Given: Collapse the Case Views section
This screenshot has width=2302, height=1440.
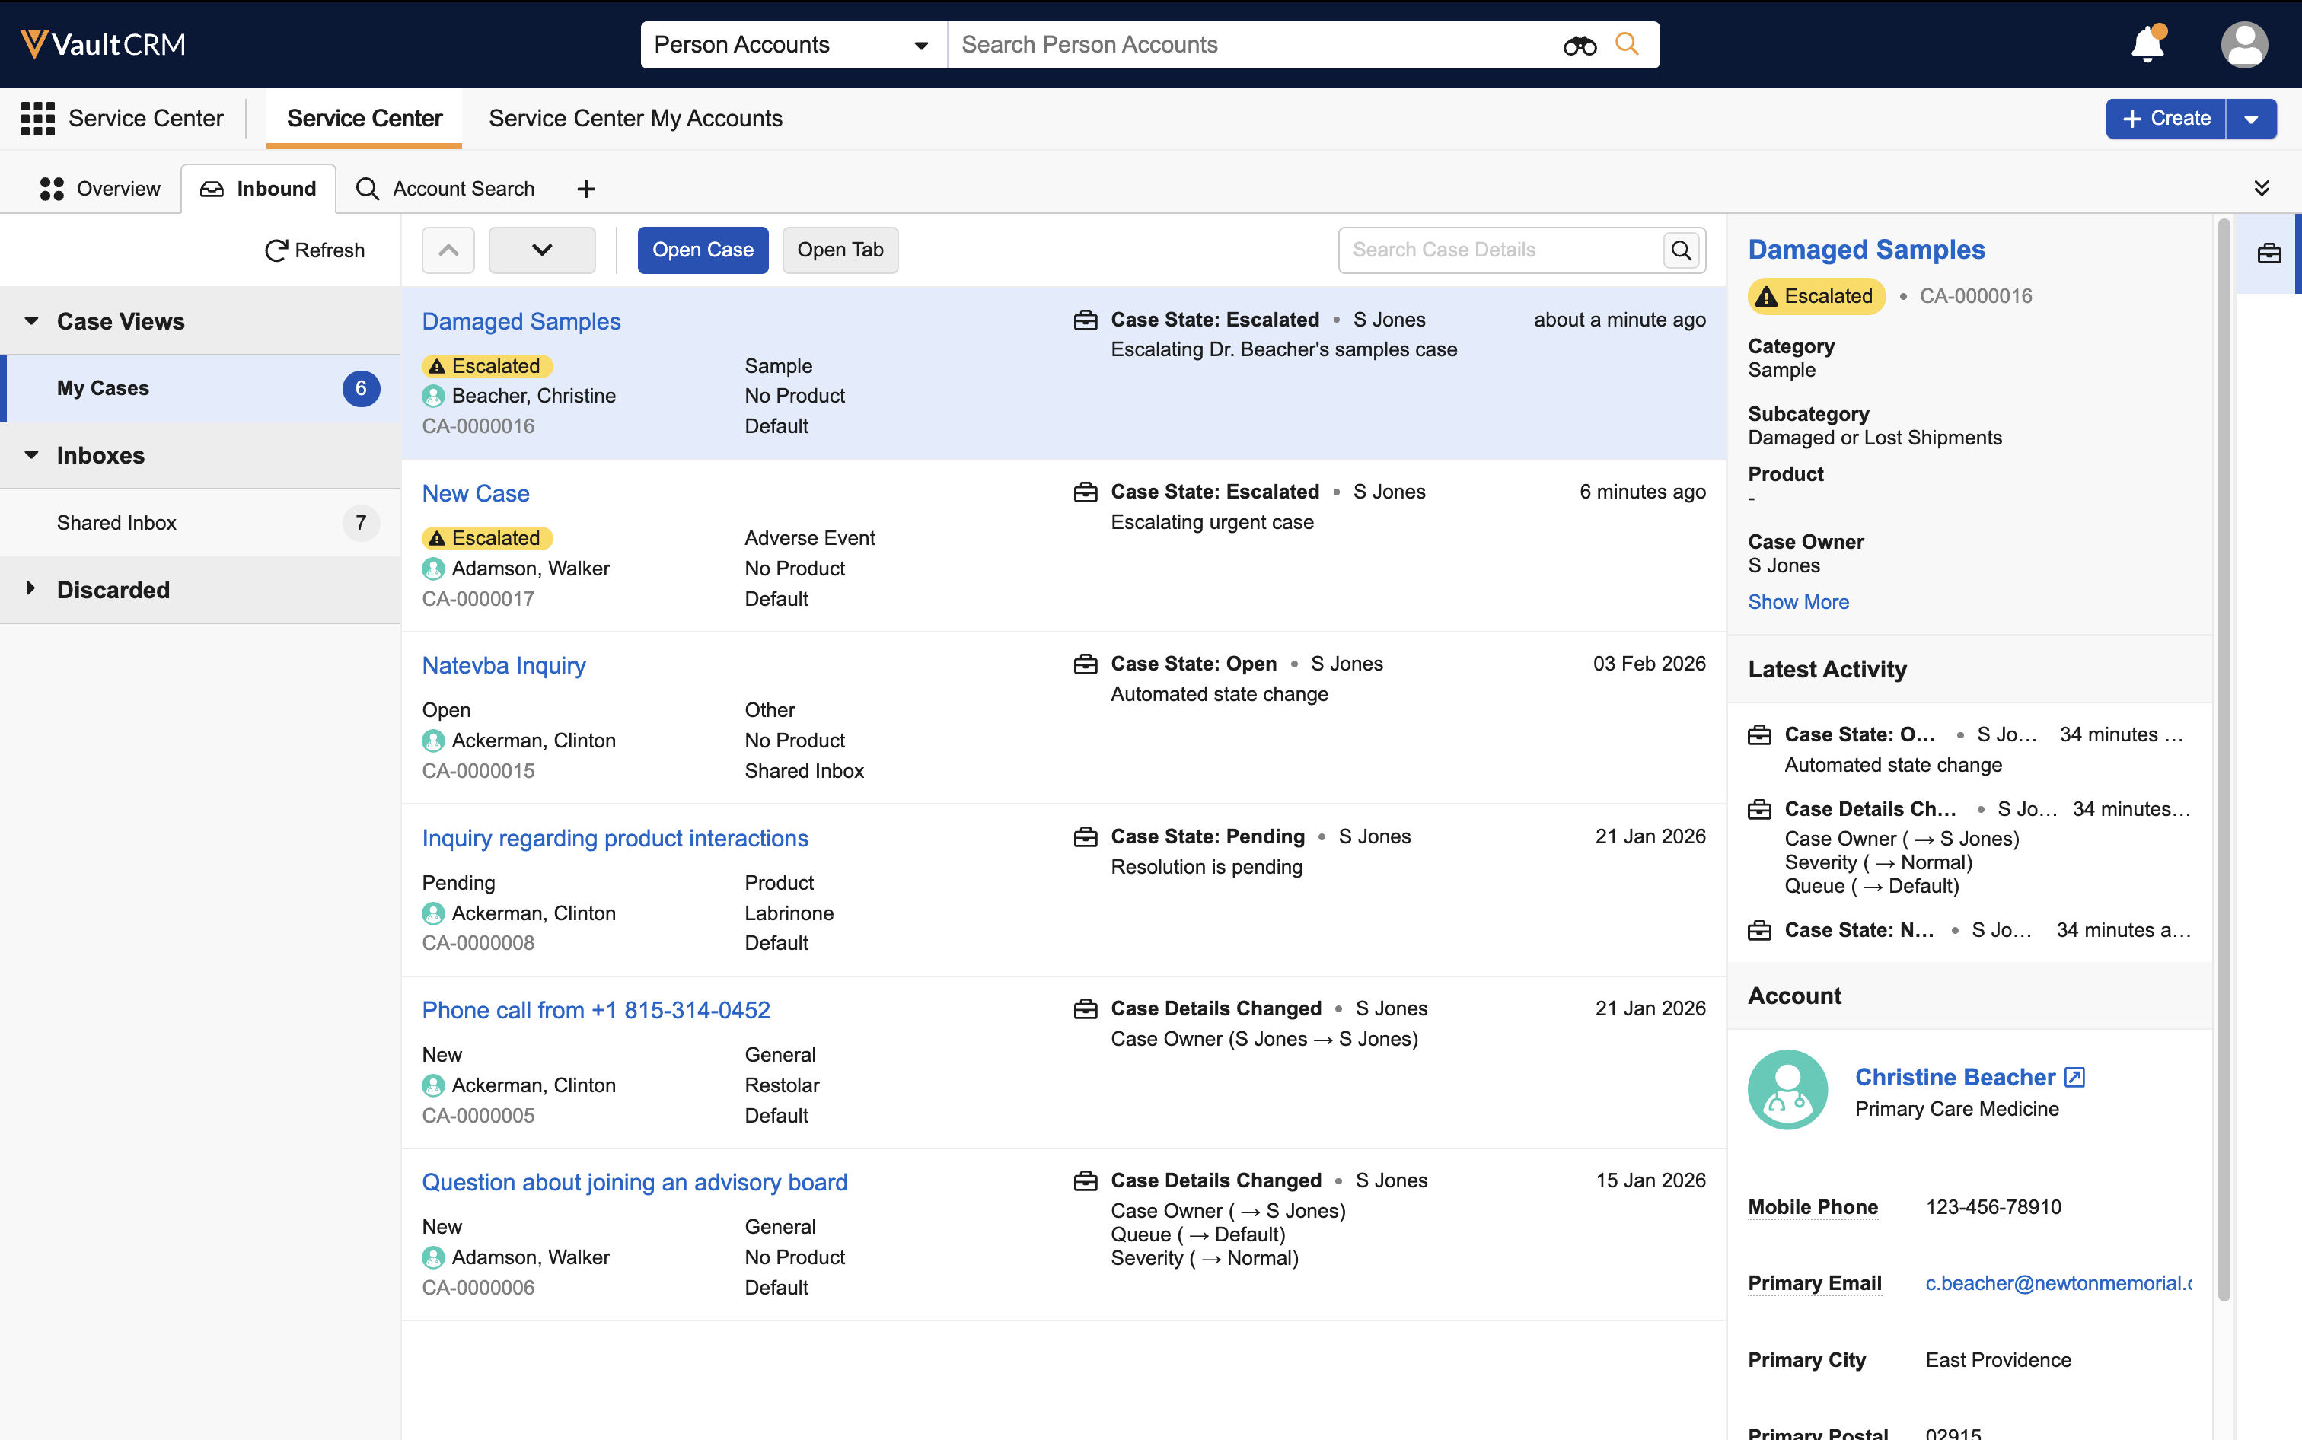Looking at the screenshot, I should pos(33,321).
